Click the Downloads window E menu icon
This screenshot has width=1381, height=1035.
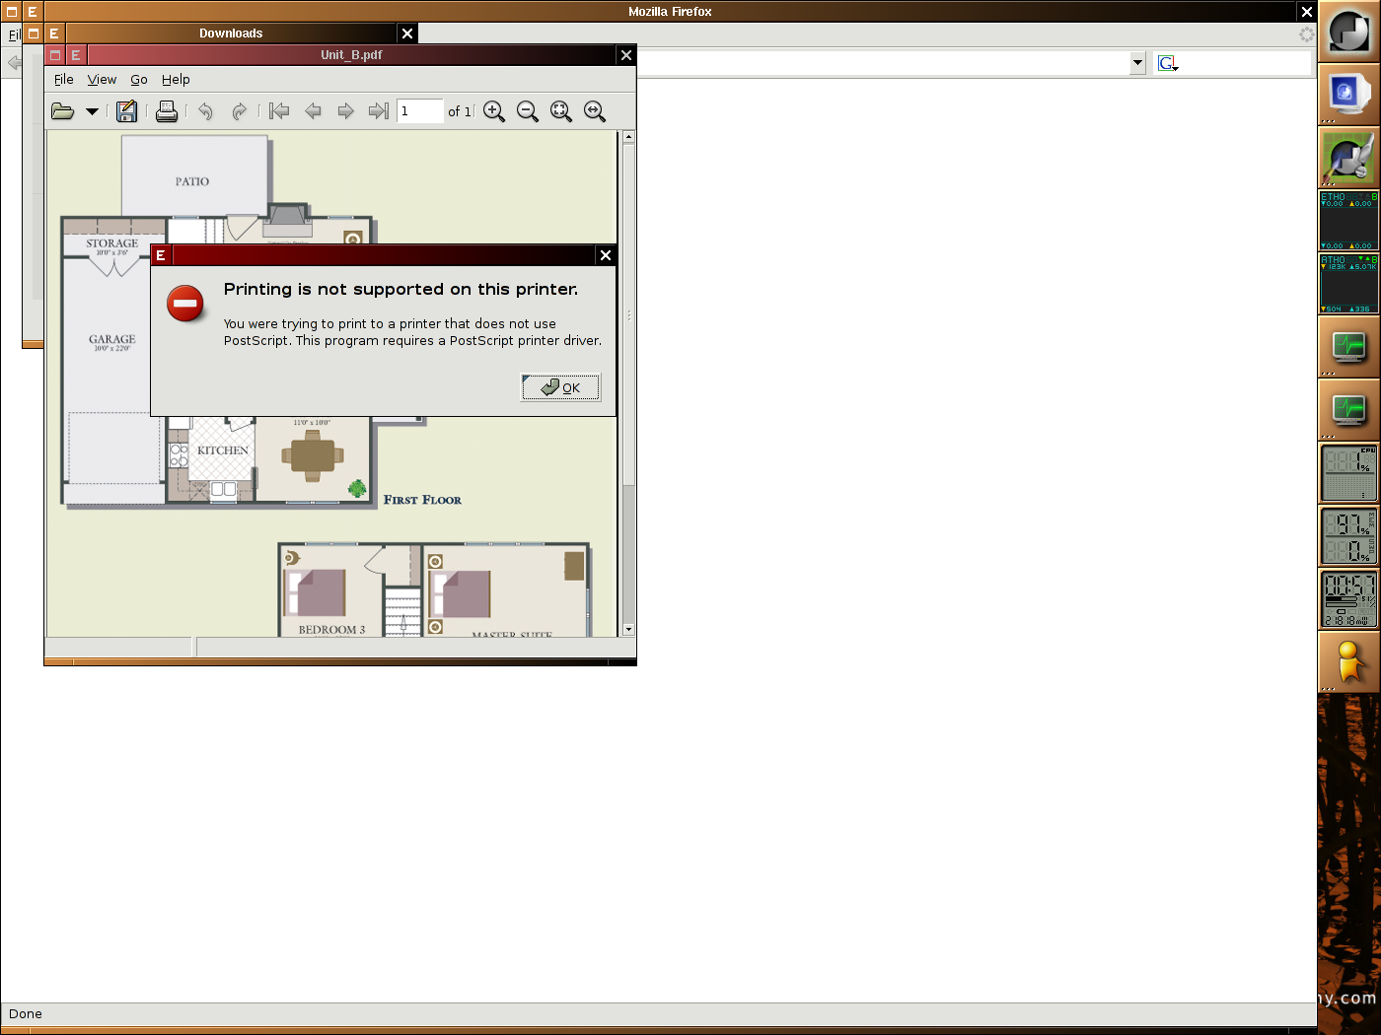[54, 34]
